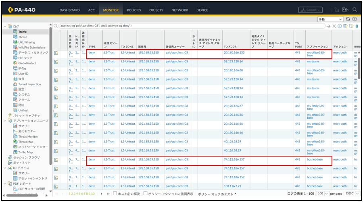The image size is (363, 202).
Task: Click the データ フィルタリング log icon
Action: coord(15,53)
